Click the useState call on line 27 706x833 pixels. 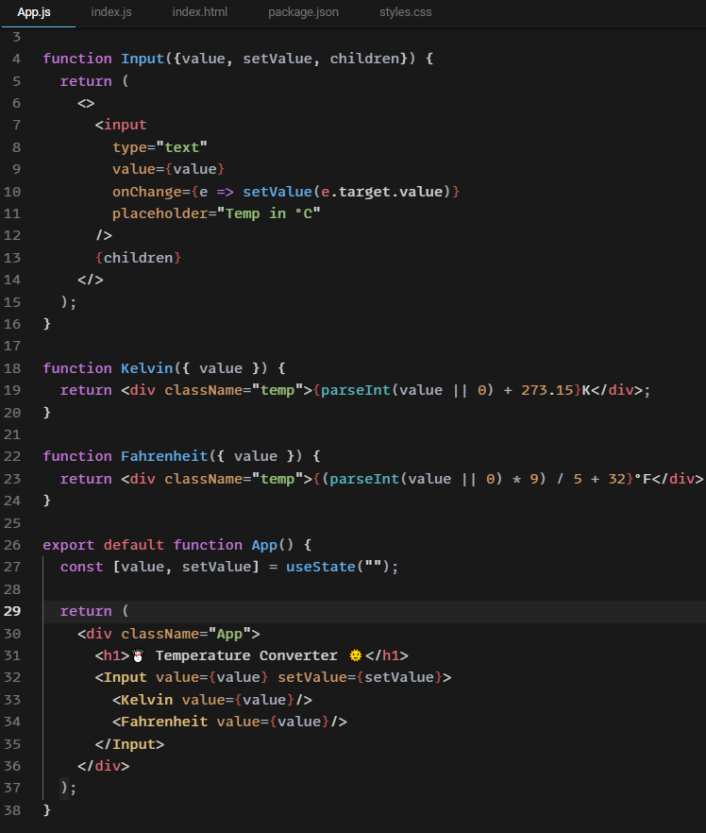pyautogui.click(x=321, y=567)
